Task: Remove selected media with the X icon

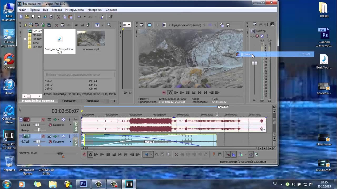Action: click(56, 25)
